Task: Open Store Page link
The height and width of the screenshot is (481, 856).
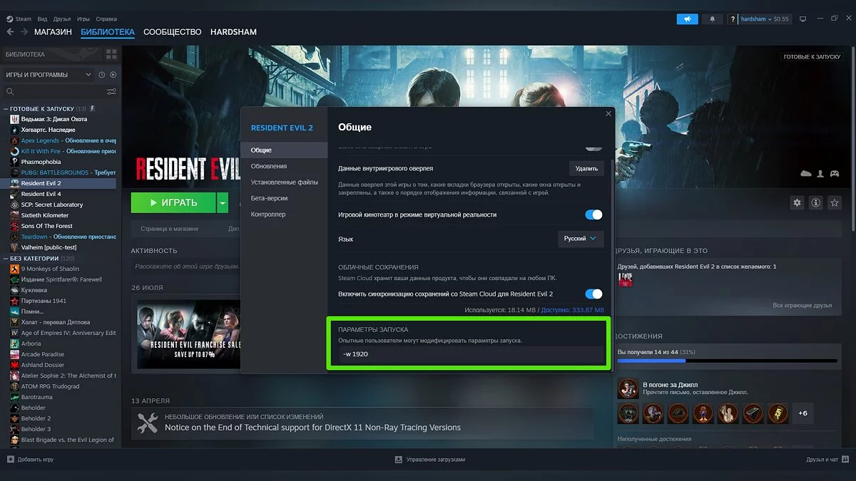Action: click(169, 229)
